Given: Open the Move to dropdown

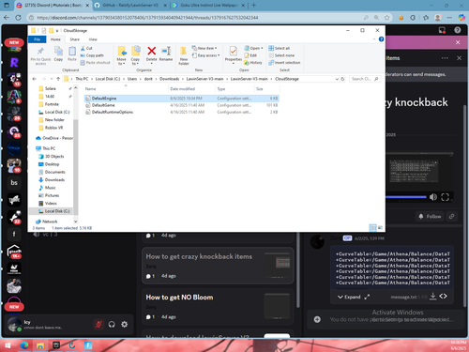Looking at the screenshot, I should click(121, 55).
